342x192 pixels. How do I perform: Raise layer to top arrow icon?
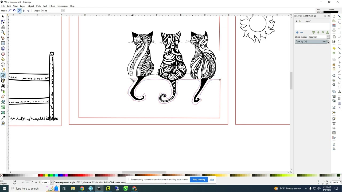[x=313, y=32]
